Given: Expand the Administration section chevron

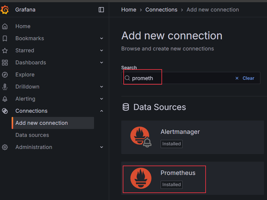Looking at the screenshot, I should pyautogui.click(x=102, y=147).
